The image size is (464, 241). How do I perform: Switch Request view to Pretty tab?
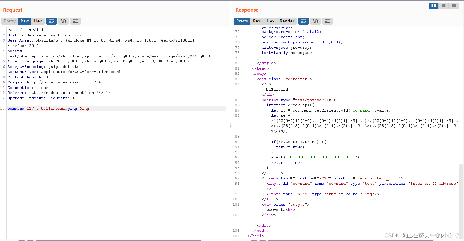point(10,21)
